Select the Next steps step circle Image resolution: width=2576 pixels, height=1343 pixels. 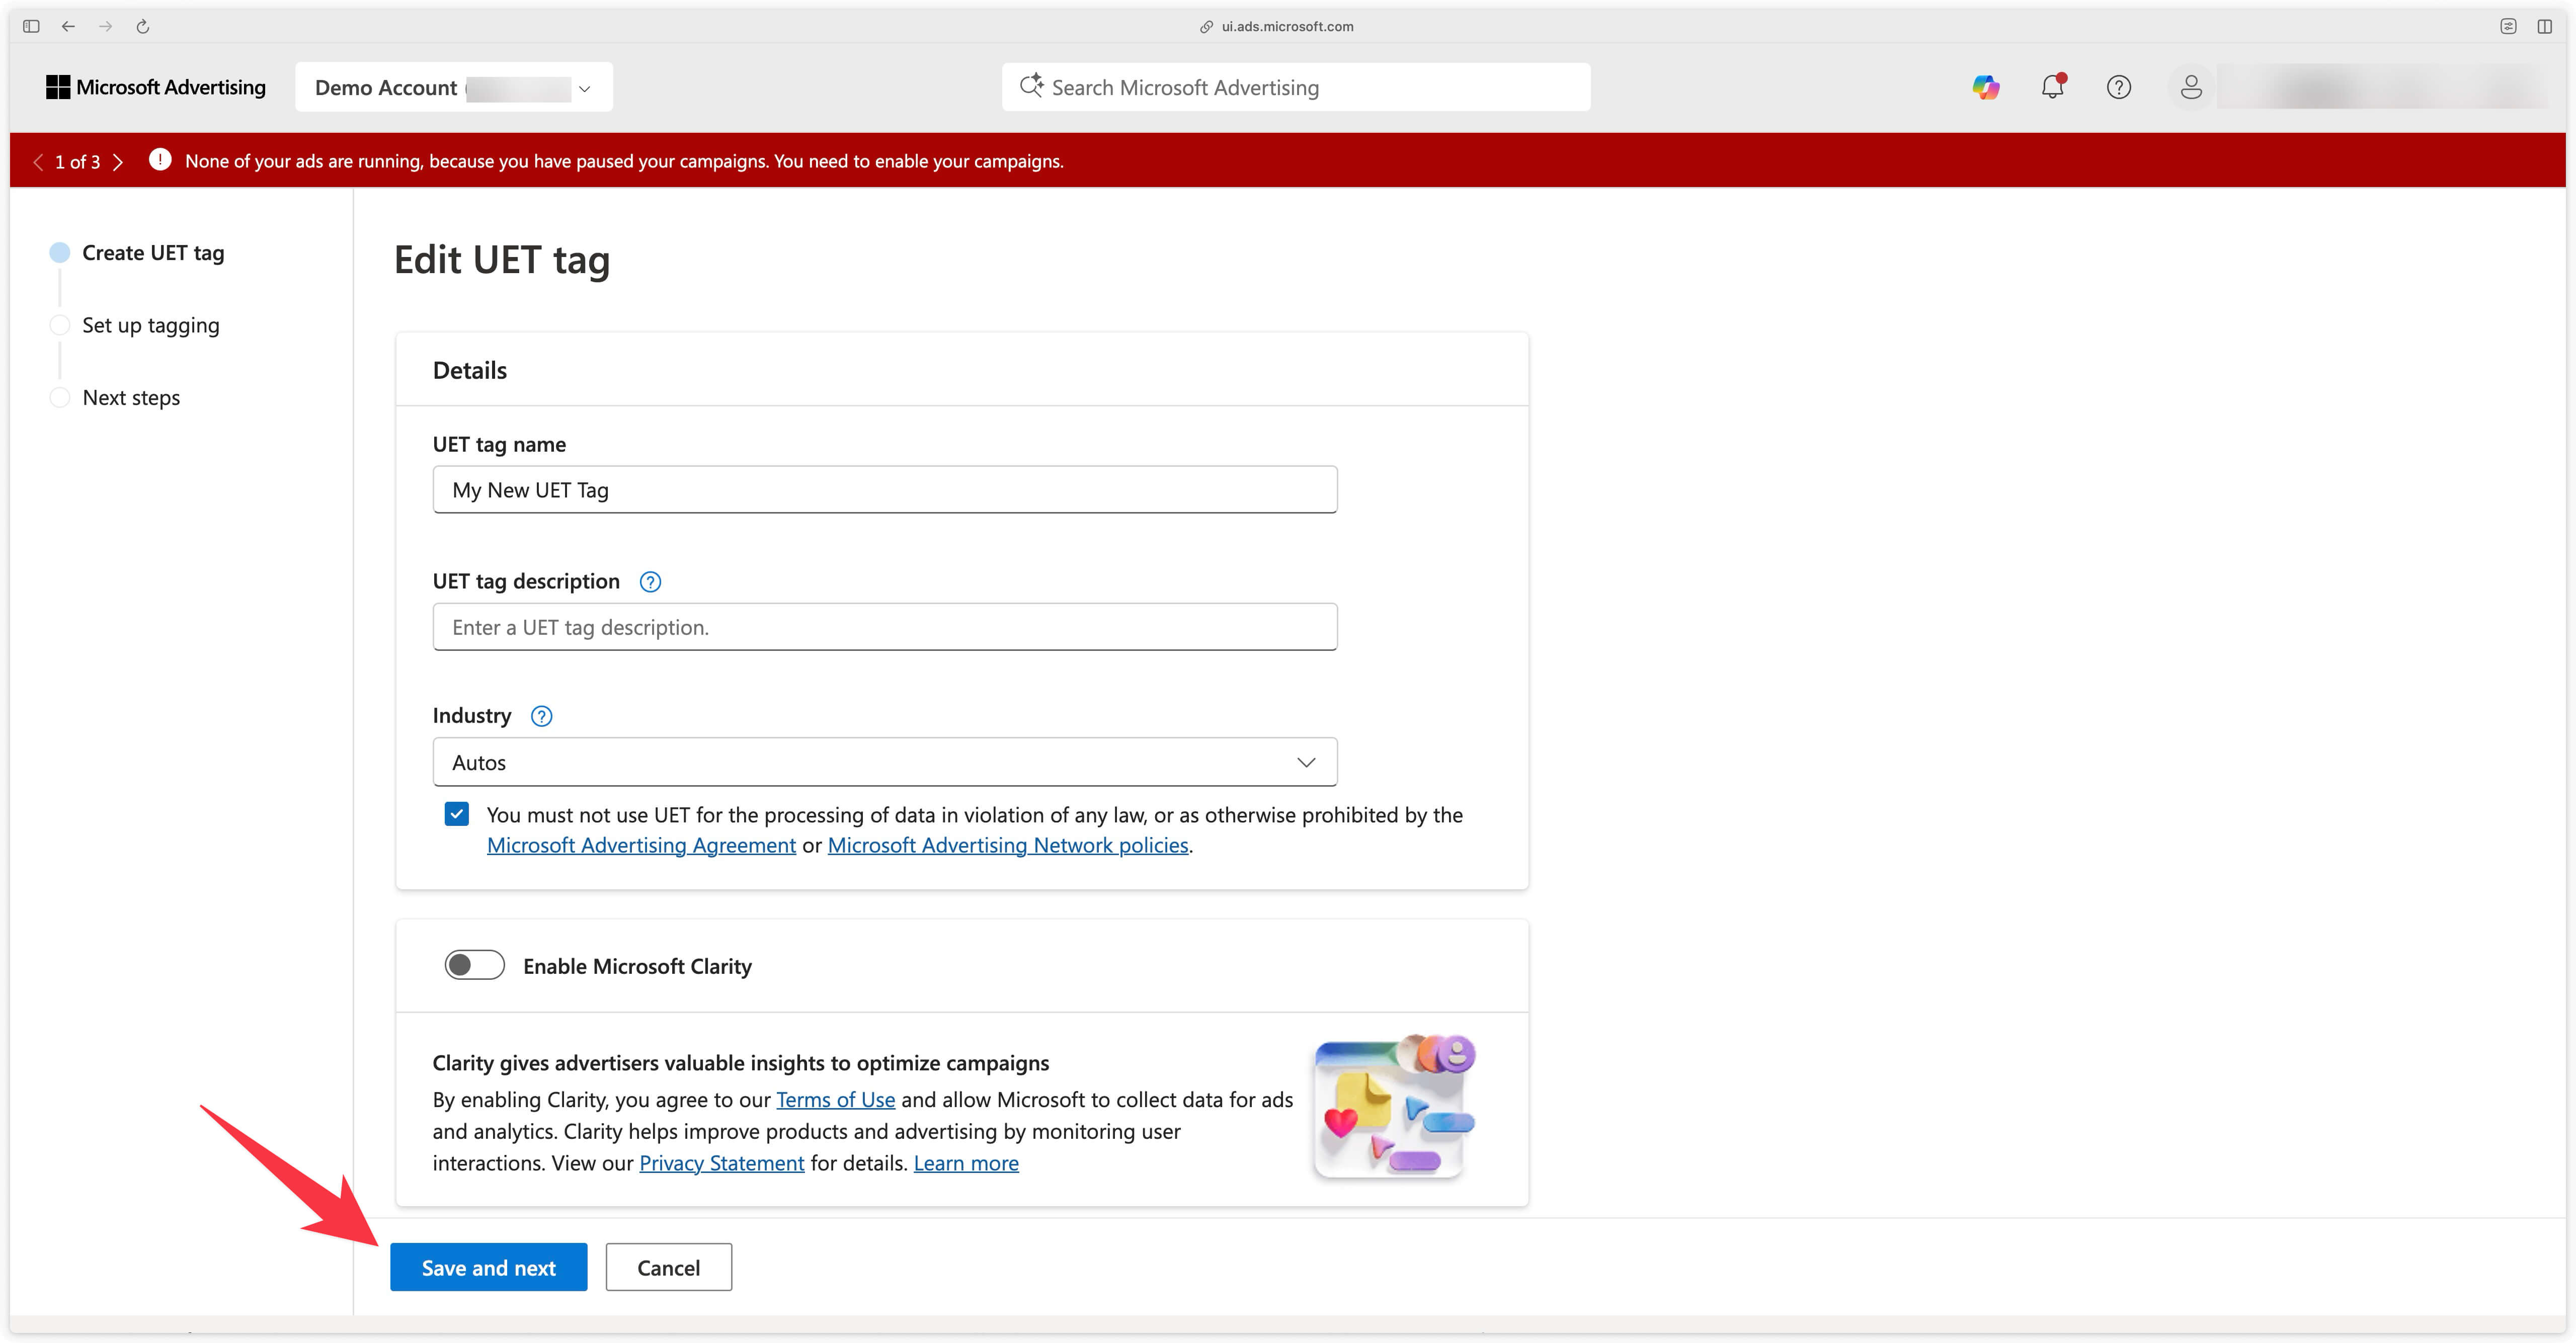click(x=60, y=397)
